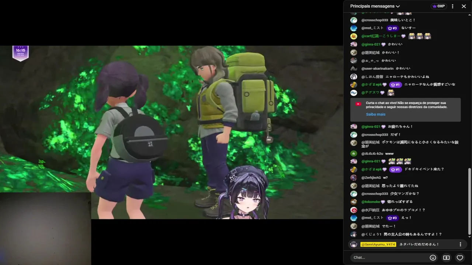Click the heart reaction button
This screenshot has height=265, width=472.
pos(460,258)
